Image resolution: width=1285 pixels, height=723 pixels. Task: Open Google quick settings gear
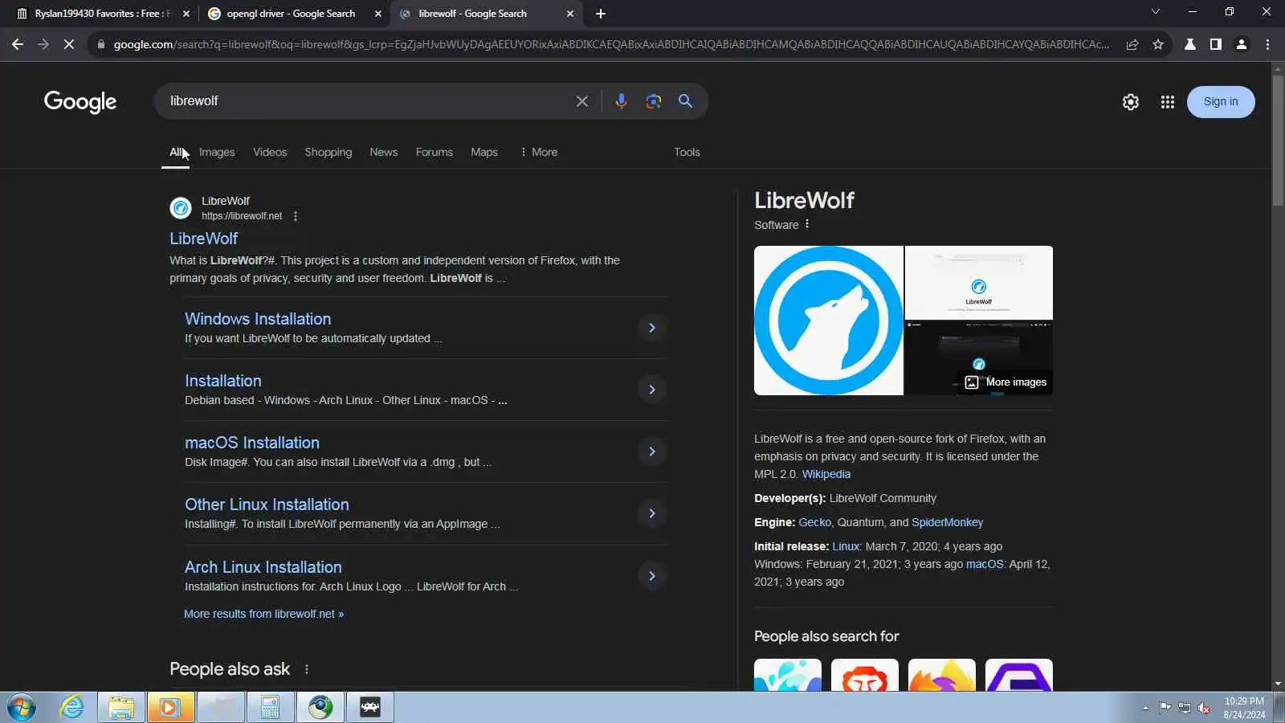[1131, 102]
